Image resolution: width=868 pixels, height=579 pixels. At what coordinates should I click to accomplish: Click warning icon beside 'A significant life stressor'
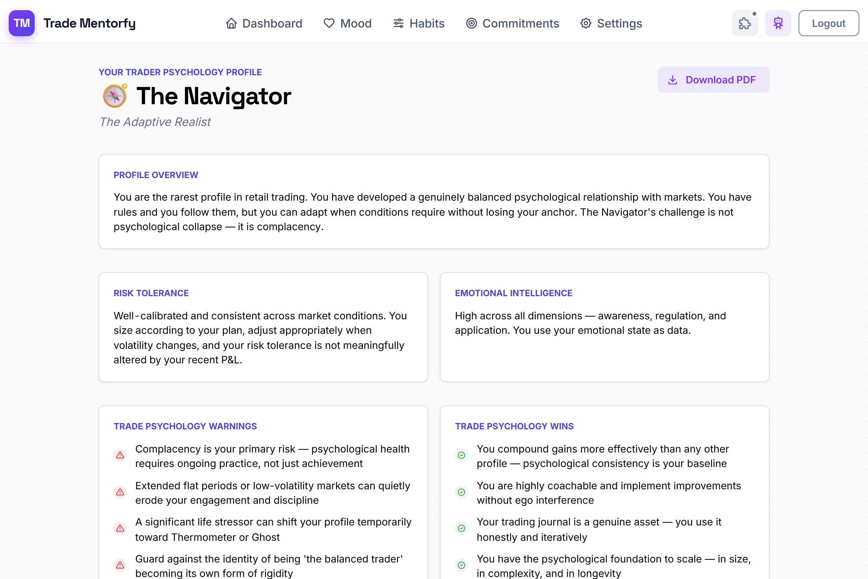(x=120, y=529)
